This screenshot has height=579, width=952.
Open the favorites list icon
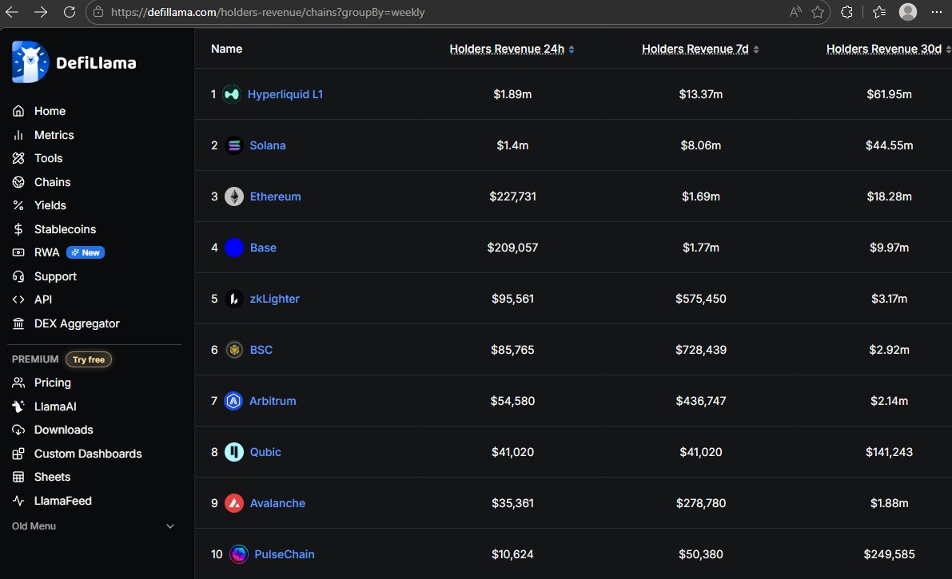click(x=879, y=12)
